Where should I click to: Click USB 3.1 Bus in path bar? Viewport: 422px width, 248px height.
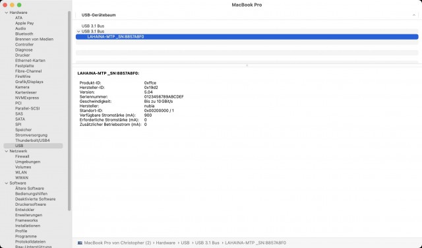pos(207,243)
